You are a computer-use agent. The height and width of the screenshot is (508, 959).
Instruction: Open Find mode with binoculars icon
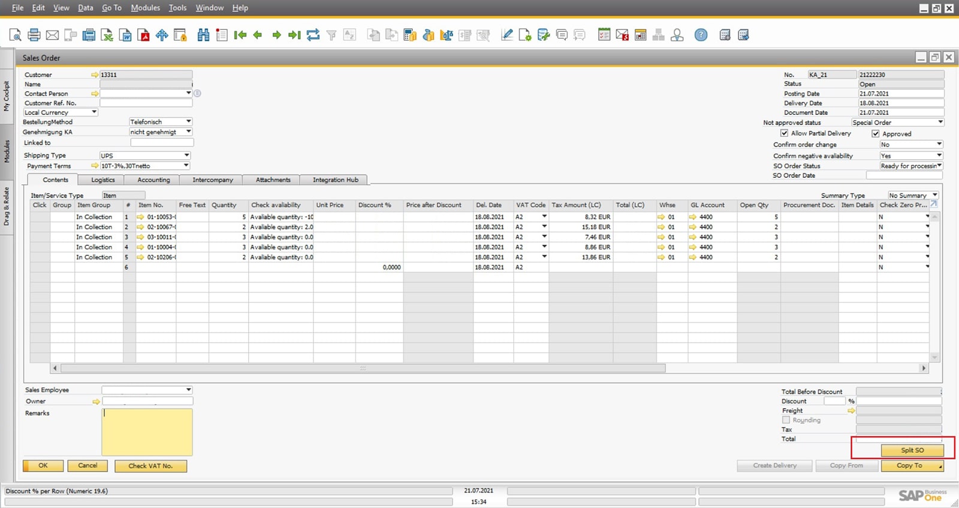pos(203,35)
